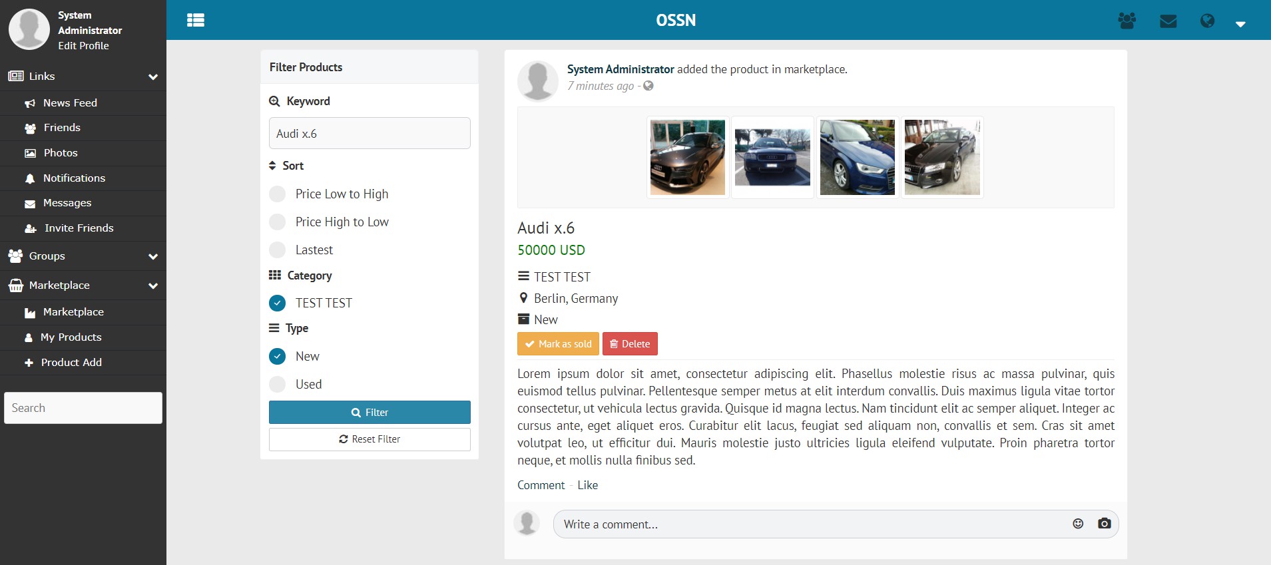Click the Links section newspaper icon

(x=16, y=76)
